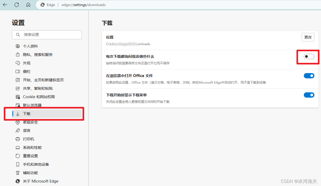The image size is (321, 186).
Task: Click the 下载 page heading
Action: (x=107, y=23)
